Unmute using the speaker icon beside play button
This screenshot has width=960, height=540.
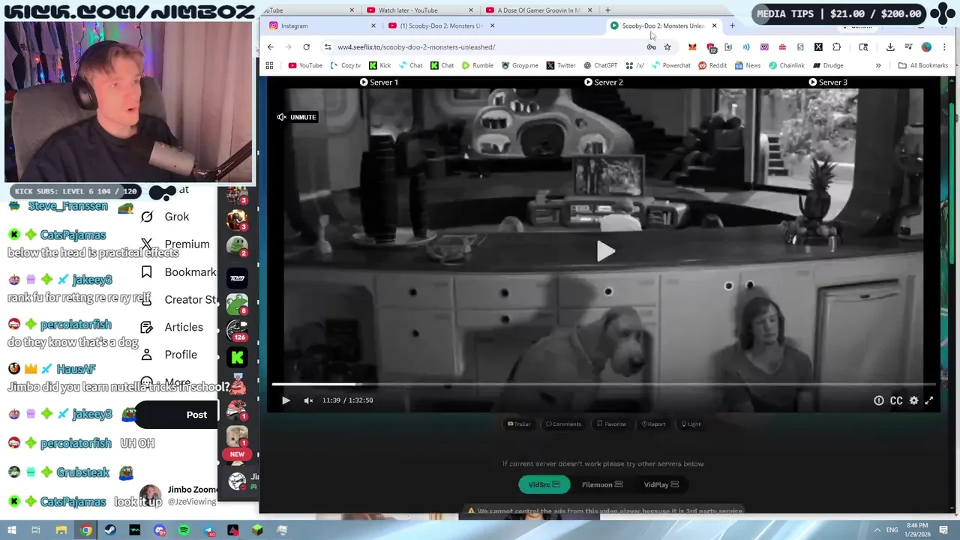[308, 400]
